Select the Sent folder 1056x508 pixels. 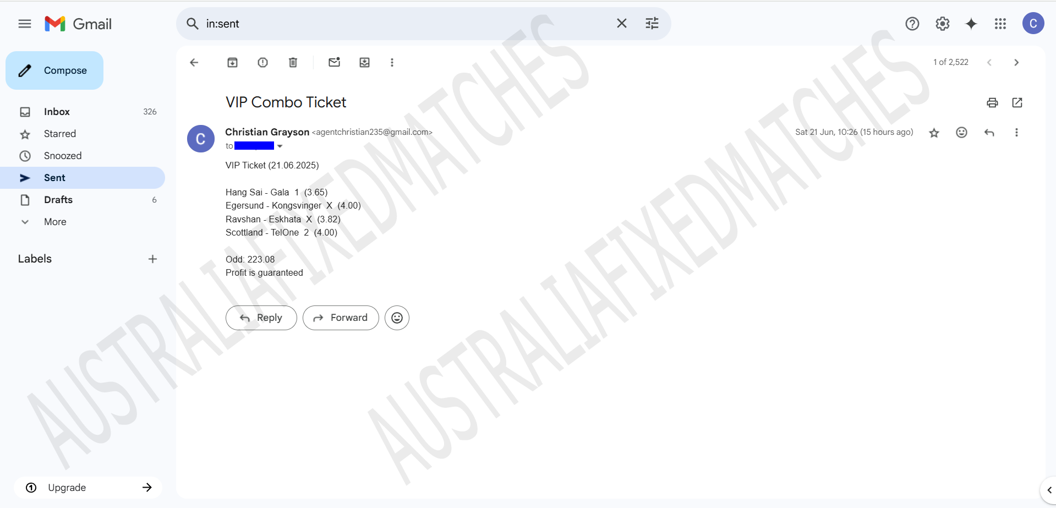click(83, 178)
